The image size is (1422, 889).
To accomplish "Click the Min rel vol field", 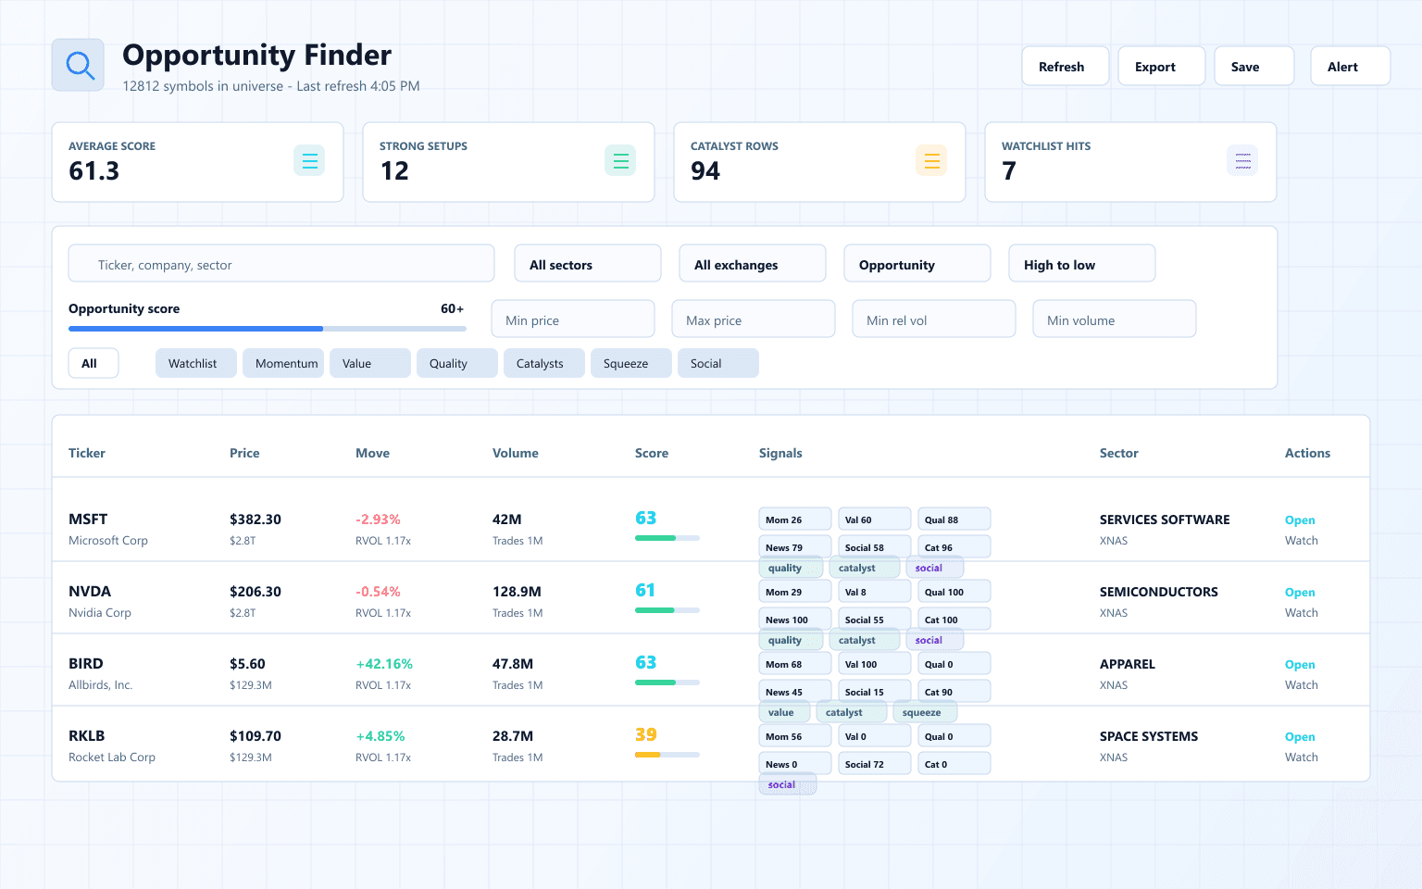I will [x=934, y=319].
